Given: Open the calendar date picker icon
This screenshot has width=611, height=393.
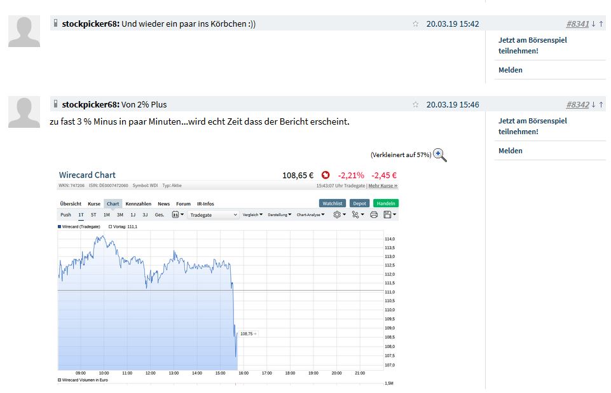Looking at the screenshot, I should point(176,215).
